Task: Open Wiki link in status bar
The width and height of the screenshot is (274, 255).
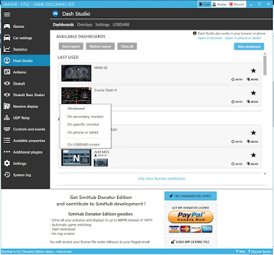Action: point(240,252)
